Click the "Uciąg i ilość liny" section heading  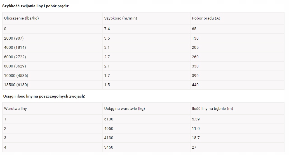(x=44, y=96)
